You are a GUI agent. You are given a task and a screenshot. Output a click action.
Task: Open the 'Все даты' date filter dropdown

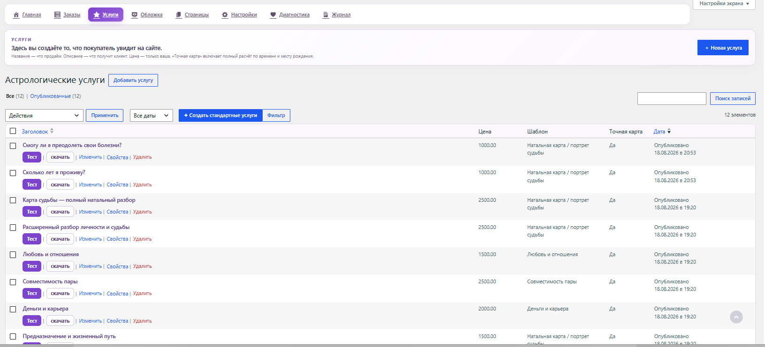[x=151, y=116]
